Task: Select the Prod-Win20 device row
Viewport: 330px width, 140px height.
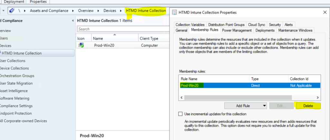Action: [x=123, y=45]
